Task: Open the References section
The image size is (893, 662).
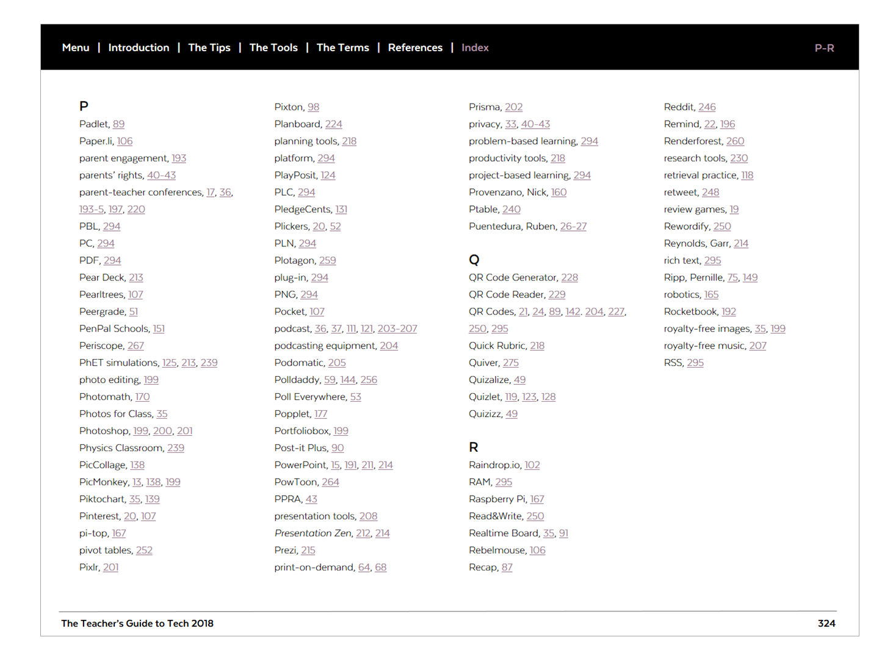Action: coord(415,48)
